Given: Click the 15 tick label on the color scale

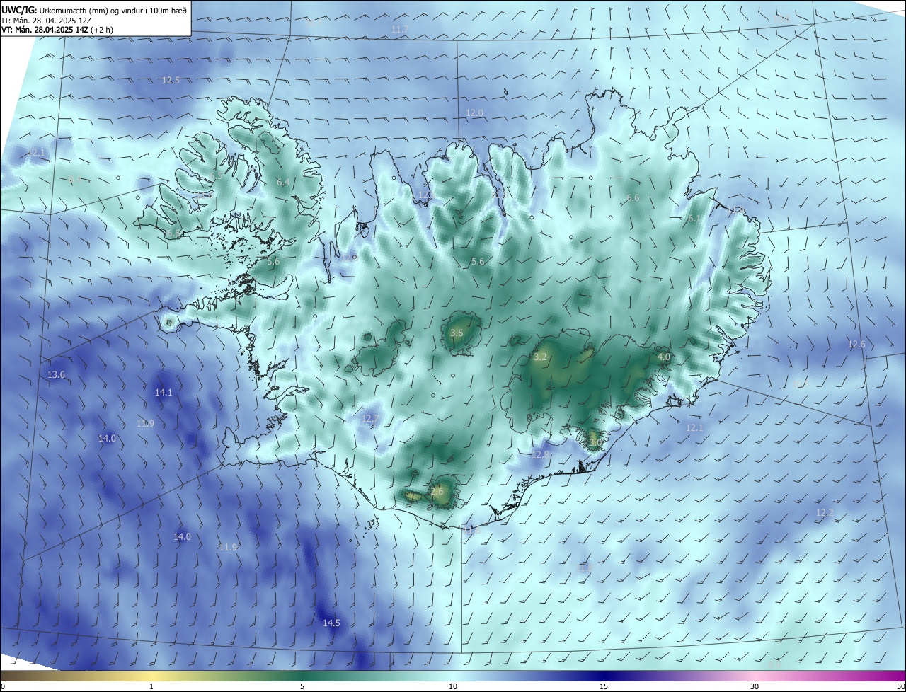Looking at the screenshot, I should coord(604,686).
